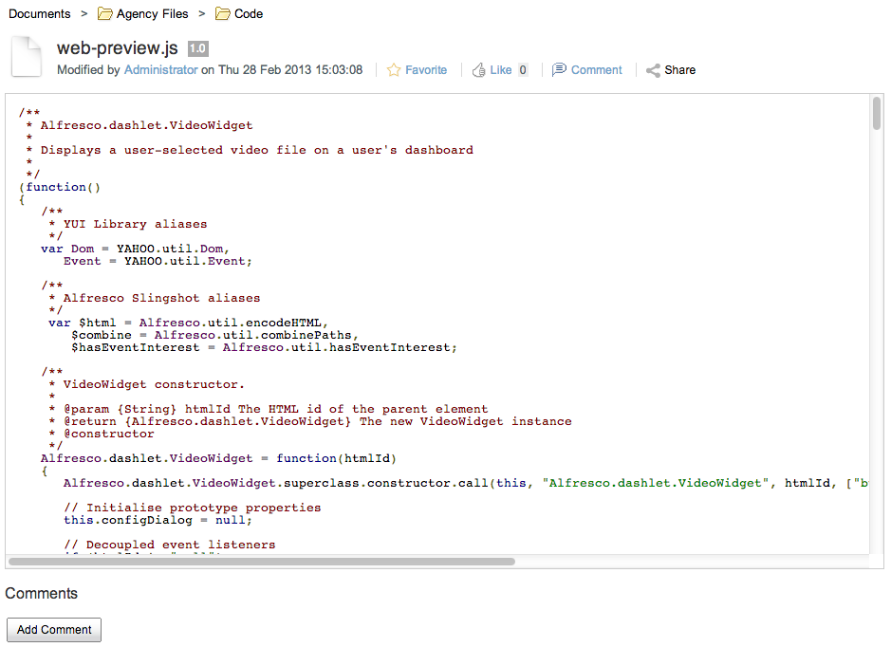
Task: Click the Comments heading
Action: click(41, 593)
